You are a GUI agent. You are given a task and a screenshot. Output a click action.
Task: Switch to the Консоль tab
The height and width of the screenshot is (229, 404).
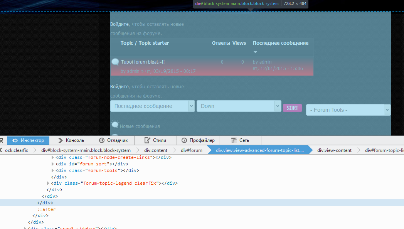point(71,140)
